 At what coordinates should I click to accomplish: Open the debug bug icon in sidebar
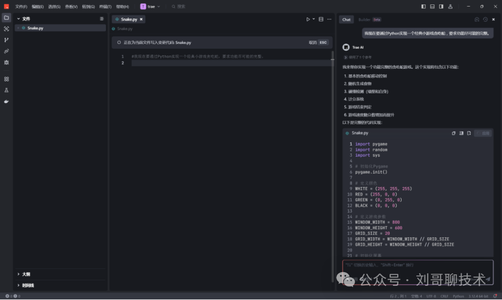7,62
